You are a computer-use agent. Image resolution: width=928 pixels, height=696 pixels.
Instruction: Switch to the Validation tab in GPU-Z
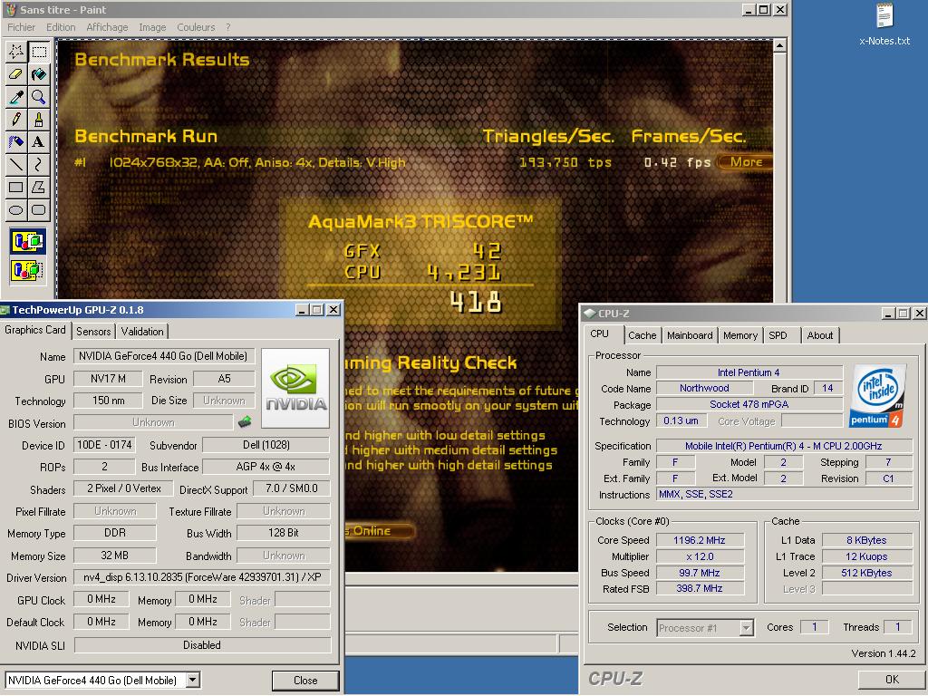(142, 332)
